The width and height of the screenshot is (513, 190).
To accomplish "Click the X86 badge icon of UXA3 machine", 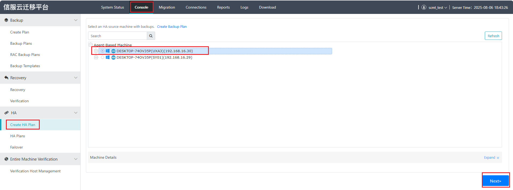I will tap(114, 51).
